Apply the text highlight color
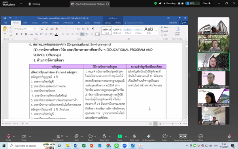The height and width of the screenshot is (149, 238). click(x=51, y=34)
